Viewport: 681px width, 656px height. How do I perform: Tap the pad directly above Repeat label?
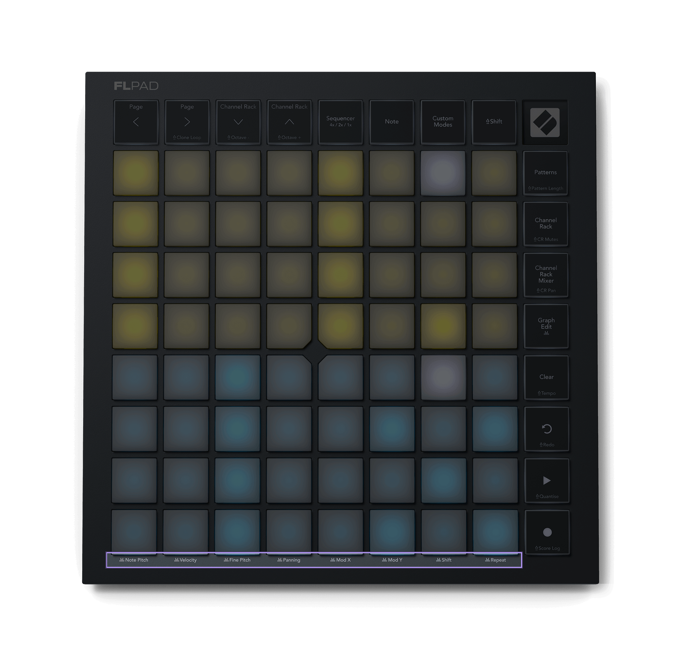(495, 532)
